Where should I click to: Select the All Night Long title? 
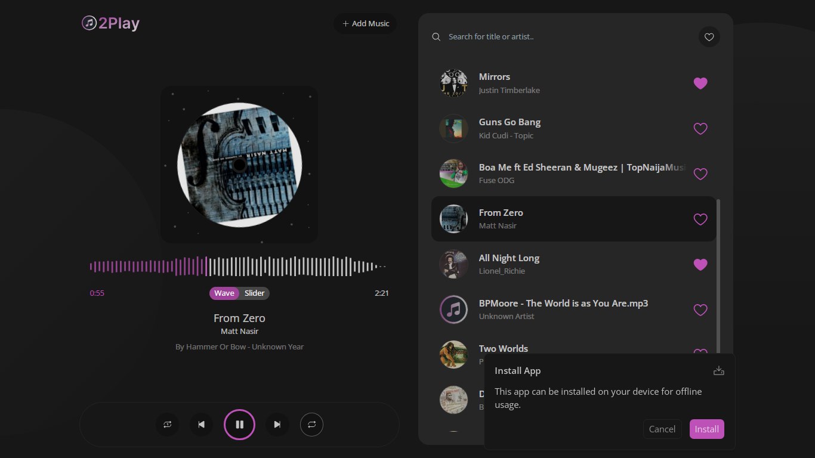pyautogui.click(x=510, y=258)
